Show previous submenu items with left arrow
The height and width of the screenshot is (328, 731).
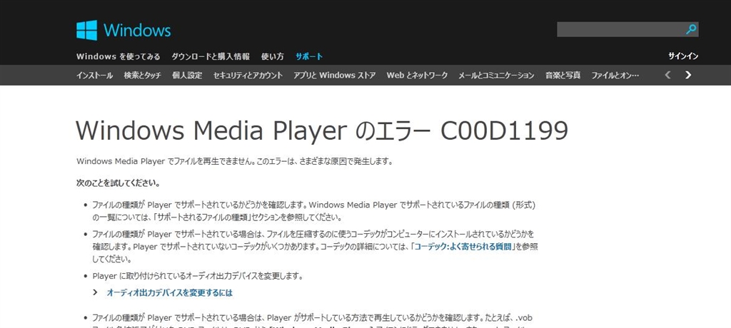(x=667, y=75)
